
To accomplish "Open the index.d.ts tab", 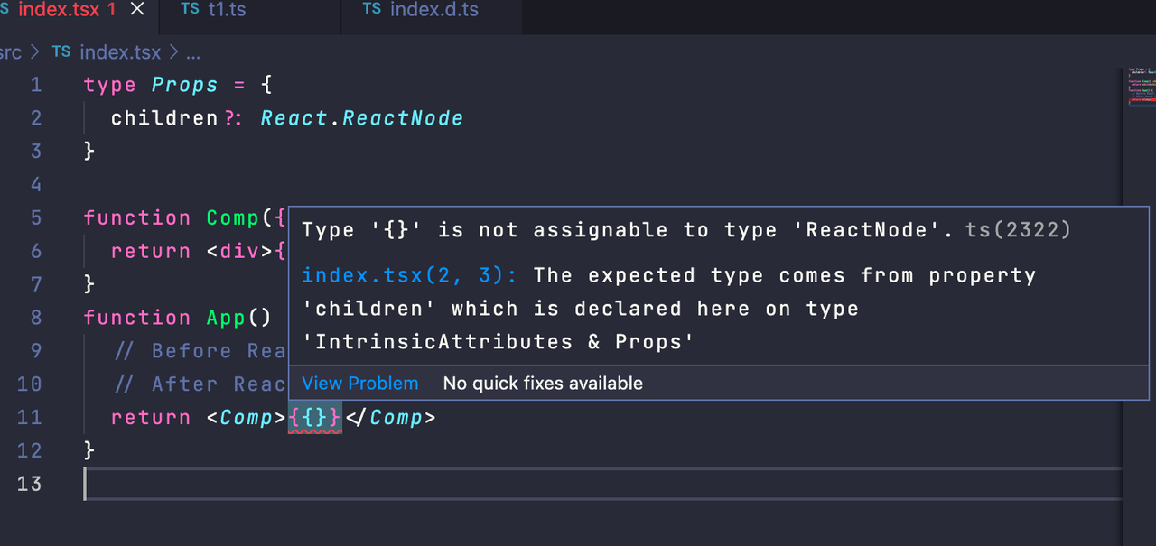I will [433, 10].
